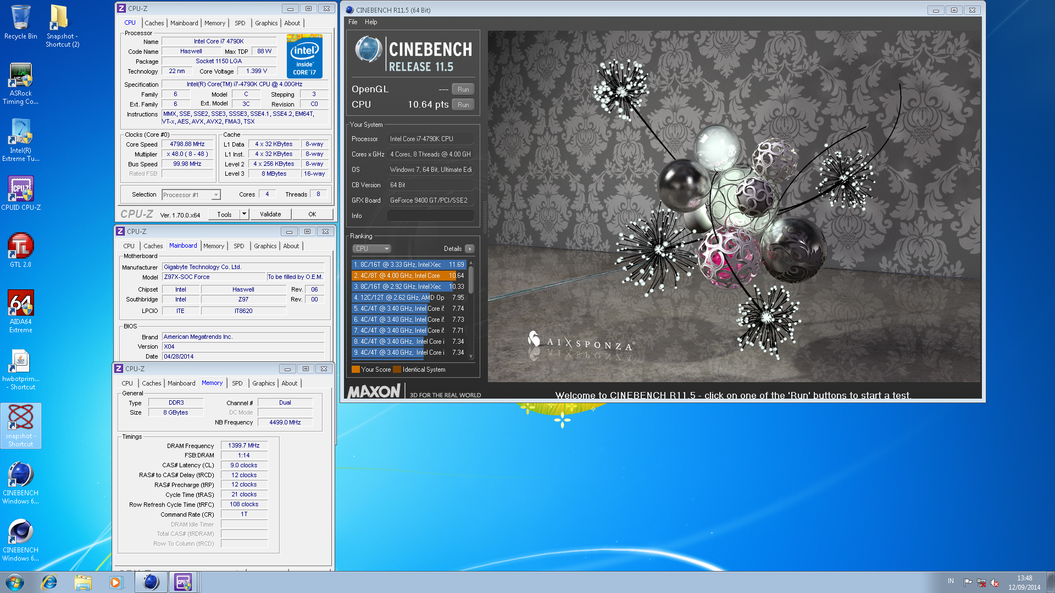Click the Z97X-SOC Force model field
Viewport: 1055px width, 593px height.
pos(214,277)
